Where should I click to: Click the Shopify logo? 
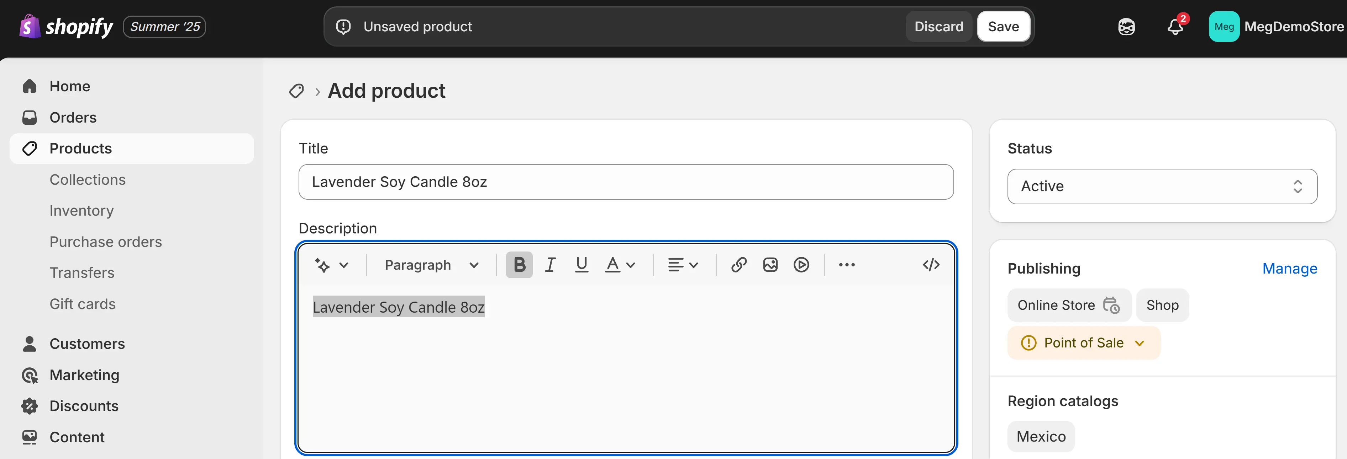pyautogui.click(x=66, y=27)
